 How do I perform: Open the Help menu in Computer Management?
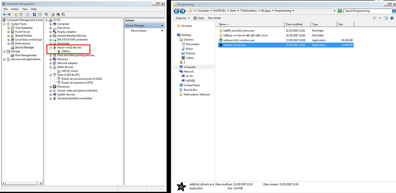34,9
